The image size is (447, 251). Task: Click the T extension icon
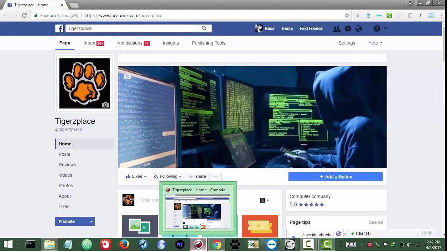click(x=421, y=15)
